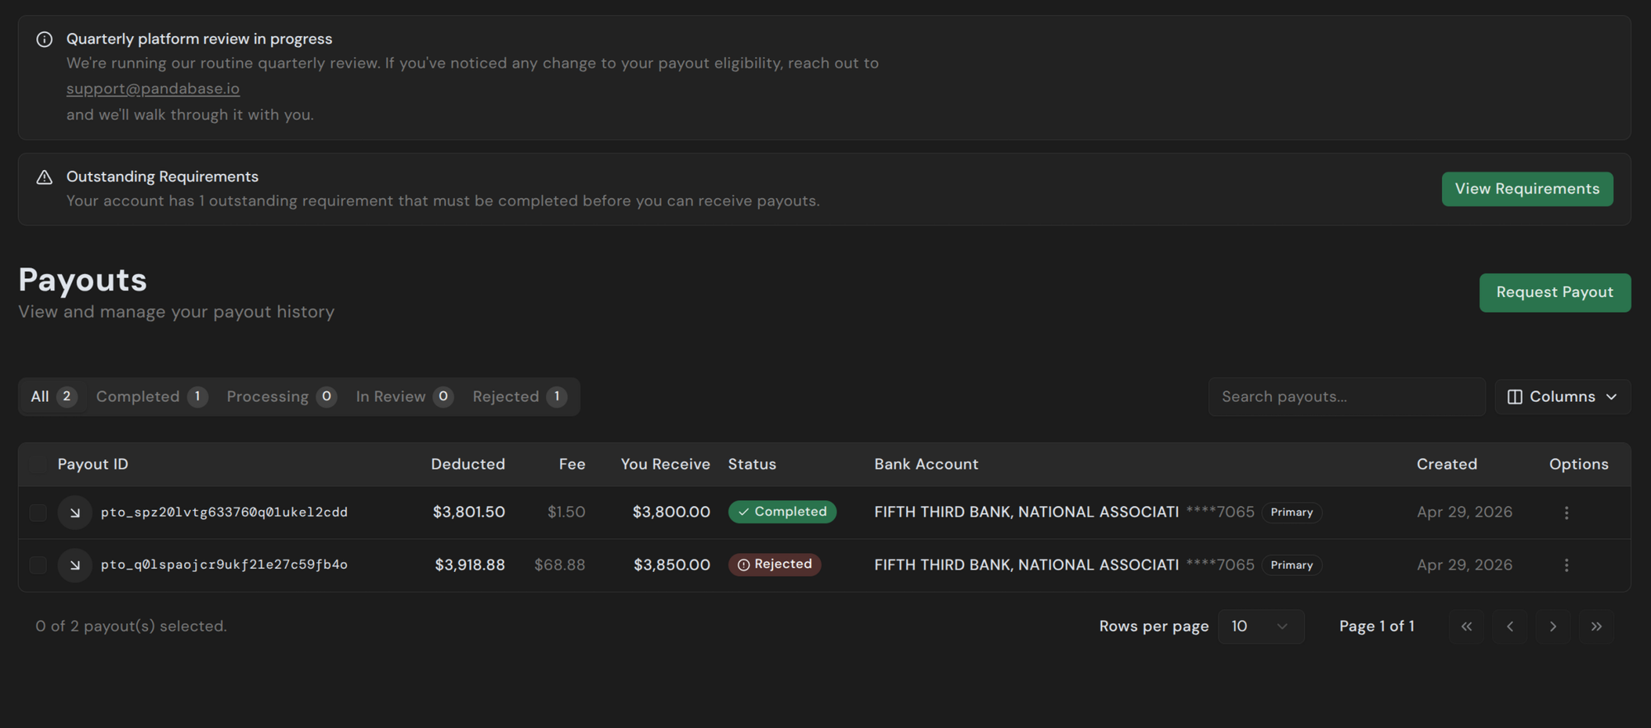Click the bank account name in the Rejected row

[1026, 565]
